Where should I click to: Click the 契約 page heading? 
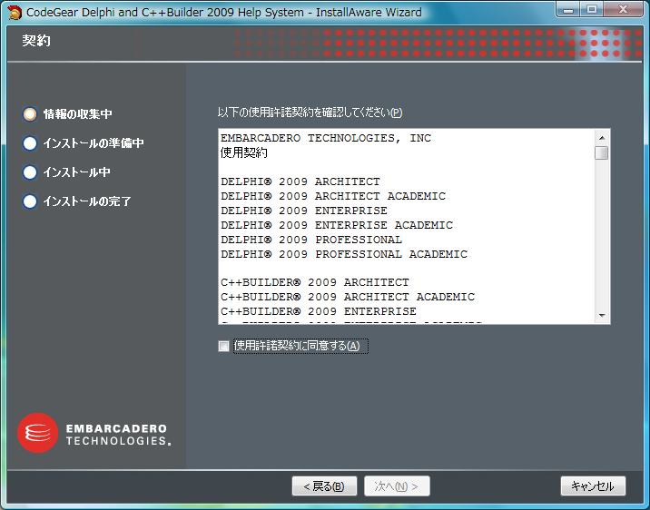[36, 41]
